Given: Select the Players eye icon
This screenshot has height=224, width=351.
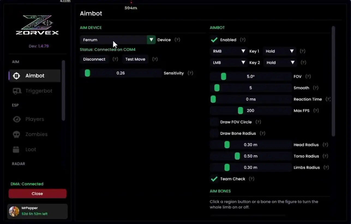Looking at the screenshot, I should (17, 119).
